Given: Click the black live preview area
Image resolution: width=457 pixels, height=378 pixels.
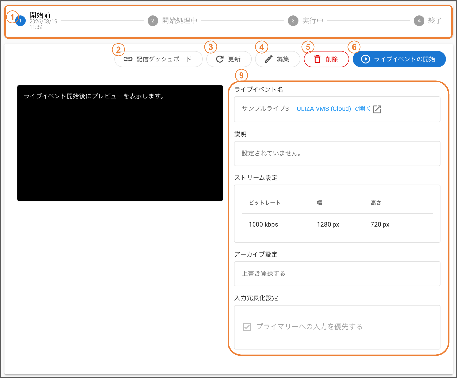Looking at the screenshot, I should 120,143.
